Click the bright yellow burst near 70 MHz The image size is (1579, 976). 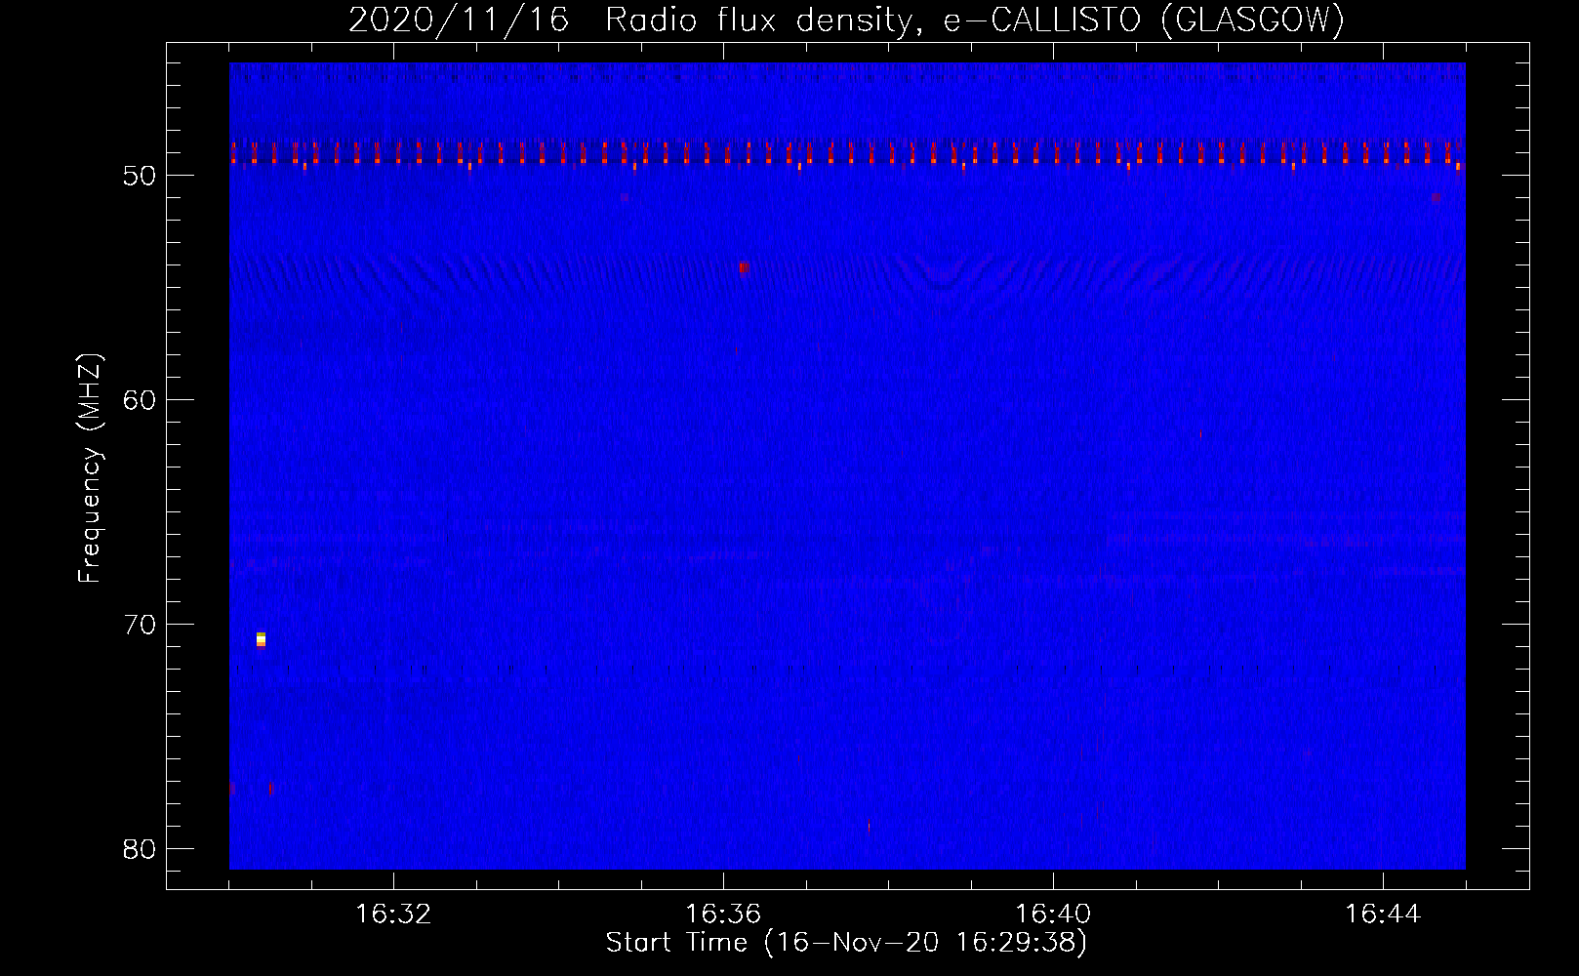tap(261, 639)
